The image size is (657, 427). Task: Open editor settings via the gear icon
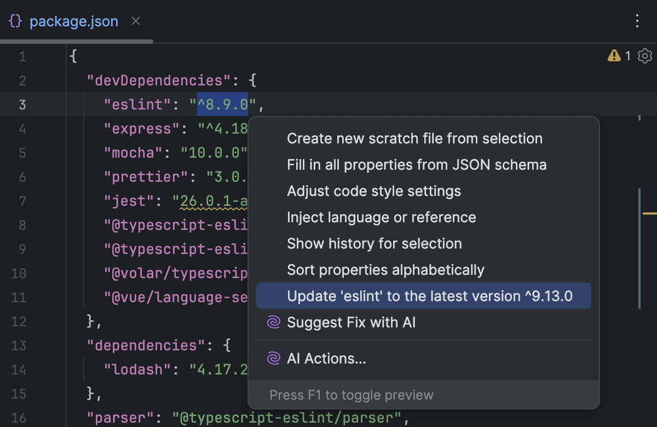click(x=644, y=55)
